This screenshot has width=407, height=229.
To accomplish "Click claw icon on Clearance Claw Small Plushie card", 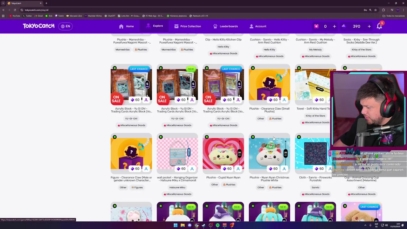I will (284, 100).
